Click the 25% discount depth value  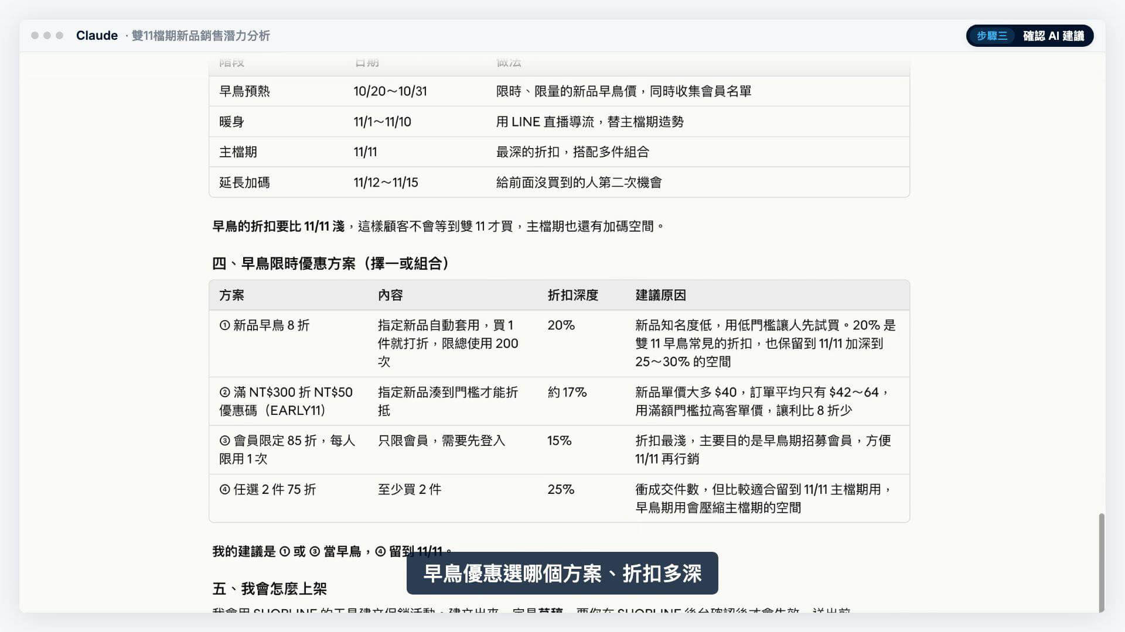pos(561,489)
